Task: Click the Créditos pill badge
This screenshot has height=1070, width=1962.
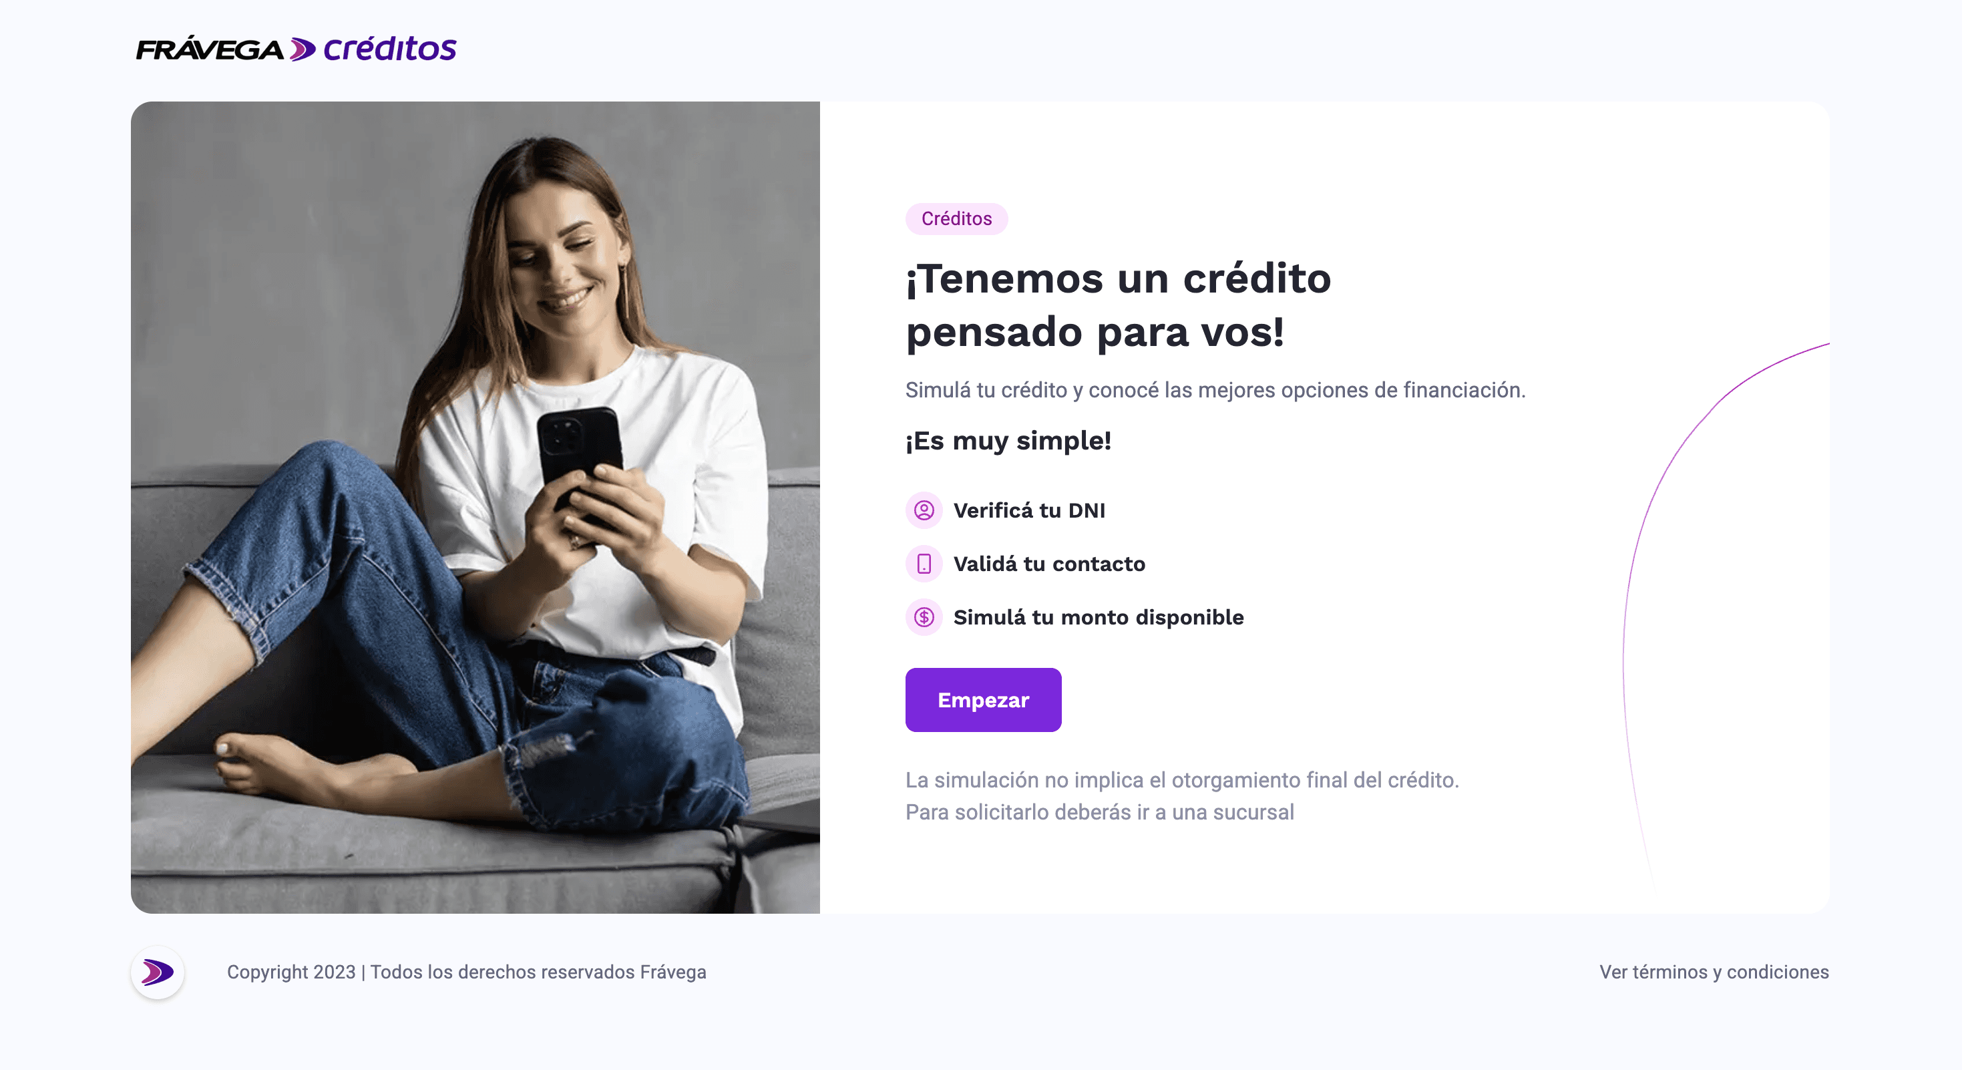Action: (957, 218)
